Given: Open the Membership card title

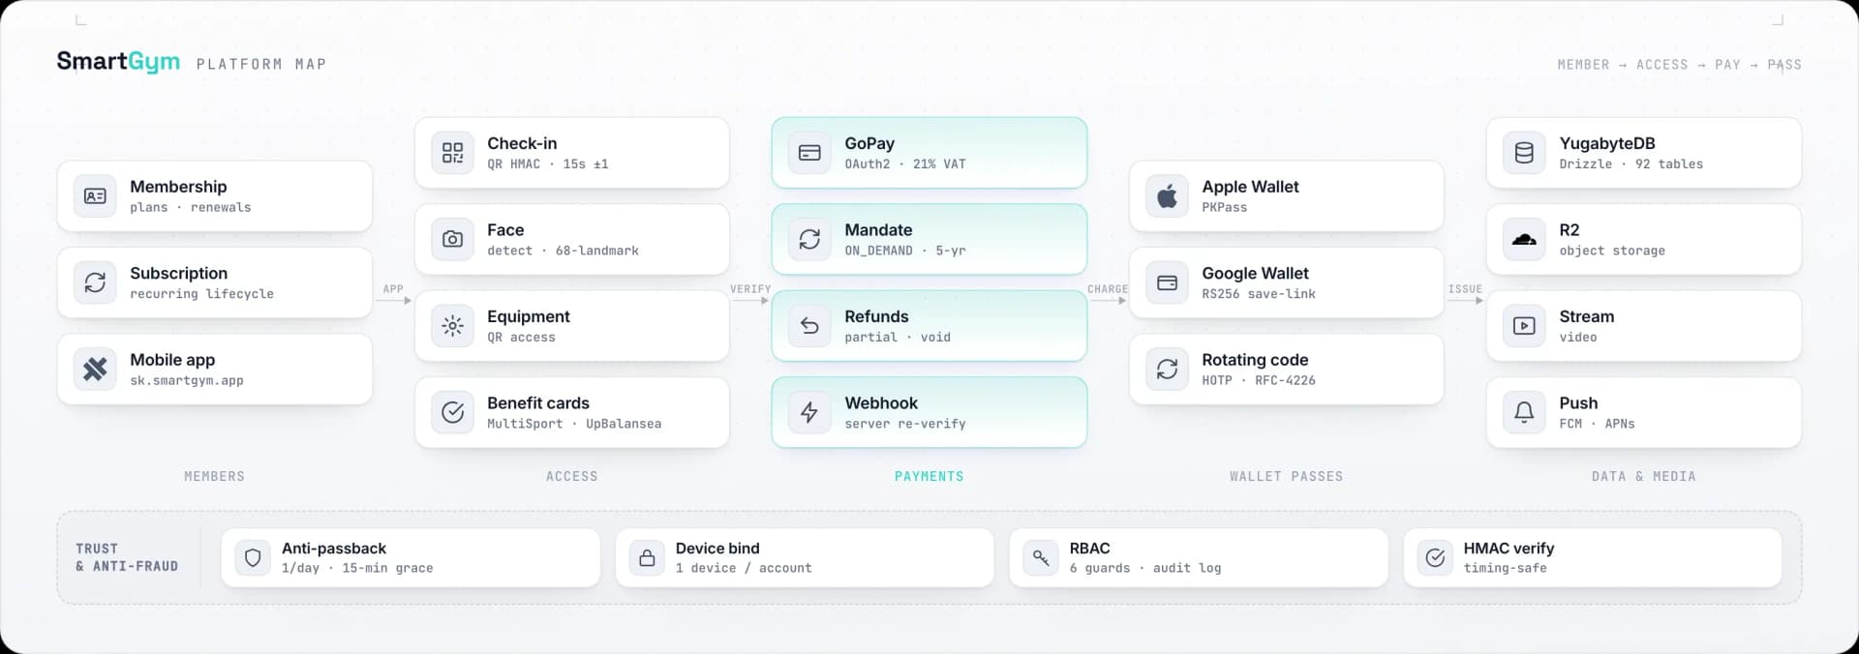Looking at the screenshot, I should click(x=178, y=187).
